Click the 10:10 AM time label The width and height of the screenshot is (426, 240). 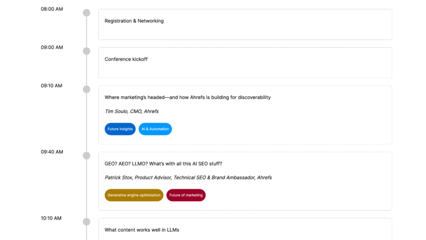52,218
